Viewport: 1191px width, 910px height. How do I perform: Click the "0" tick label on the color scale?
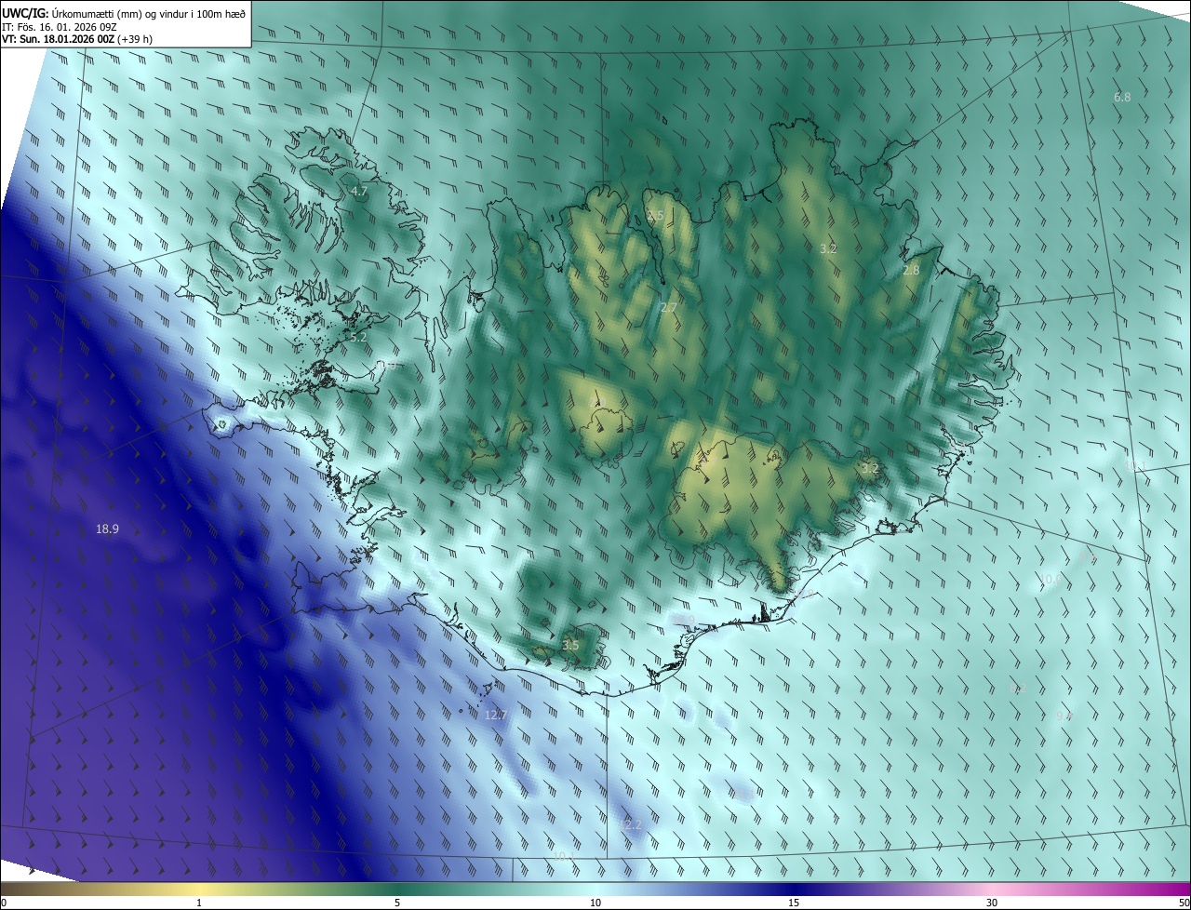[4, 903]
